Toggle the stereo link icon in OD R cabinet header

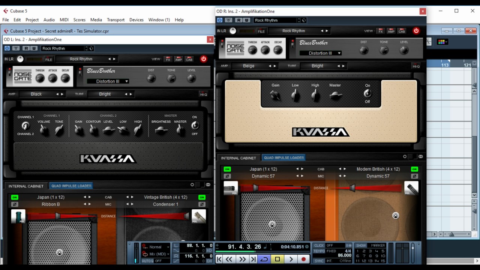421,157
